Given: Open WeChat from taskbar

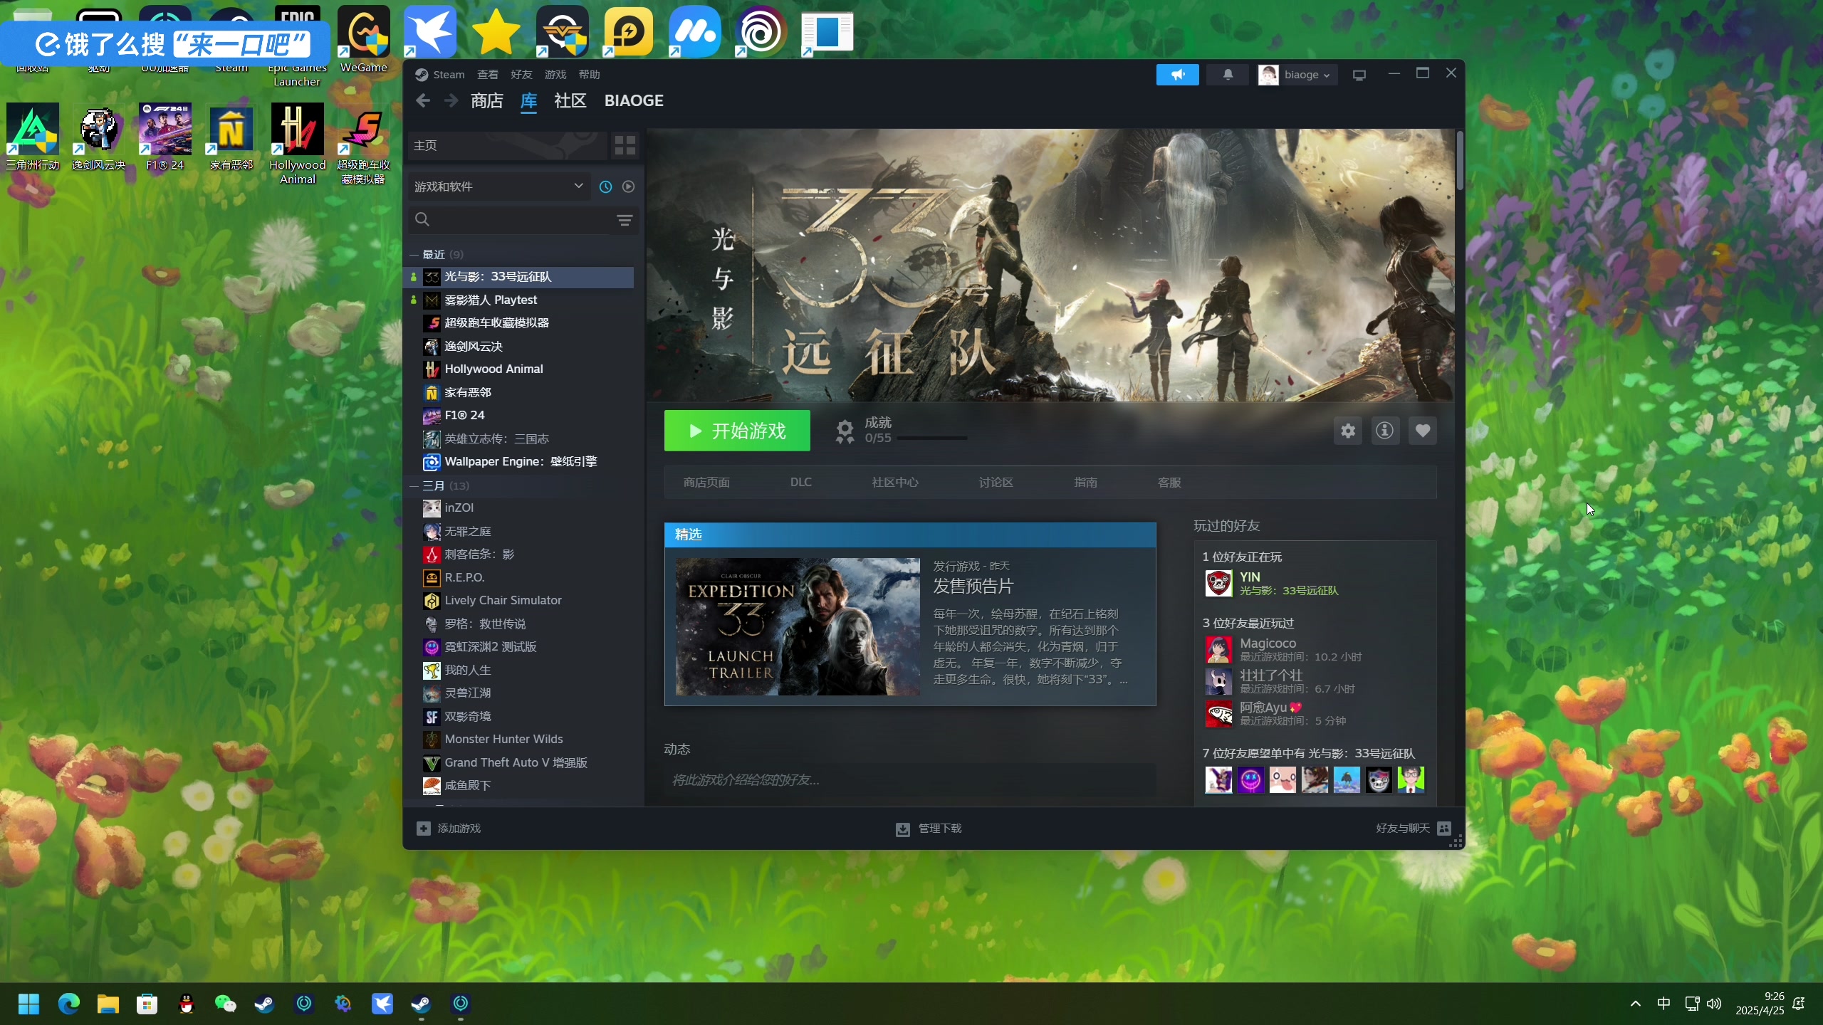Looking at the screenshot, I should tap(225, 1004).
